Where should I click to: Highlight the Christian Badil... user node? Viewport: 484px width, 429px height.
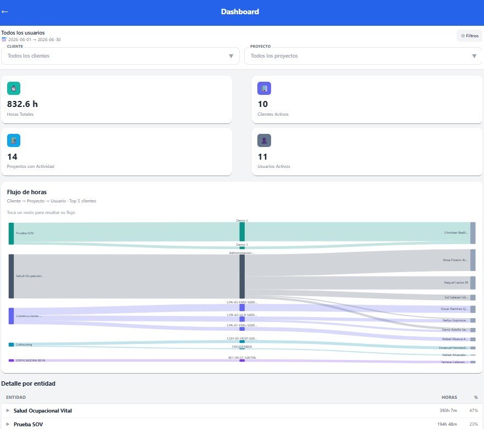pyautogui.click(x=473, y=233)
